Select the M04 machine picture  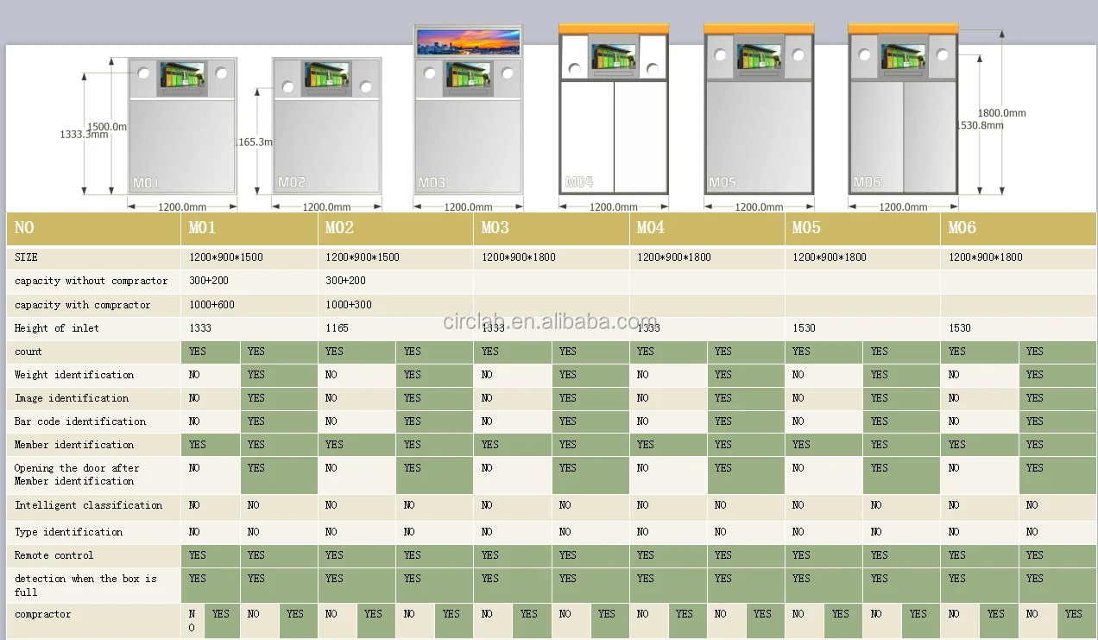[614, 109]
